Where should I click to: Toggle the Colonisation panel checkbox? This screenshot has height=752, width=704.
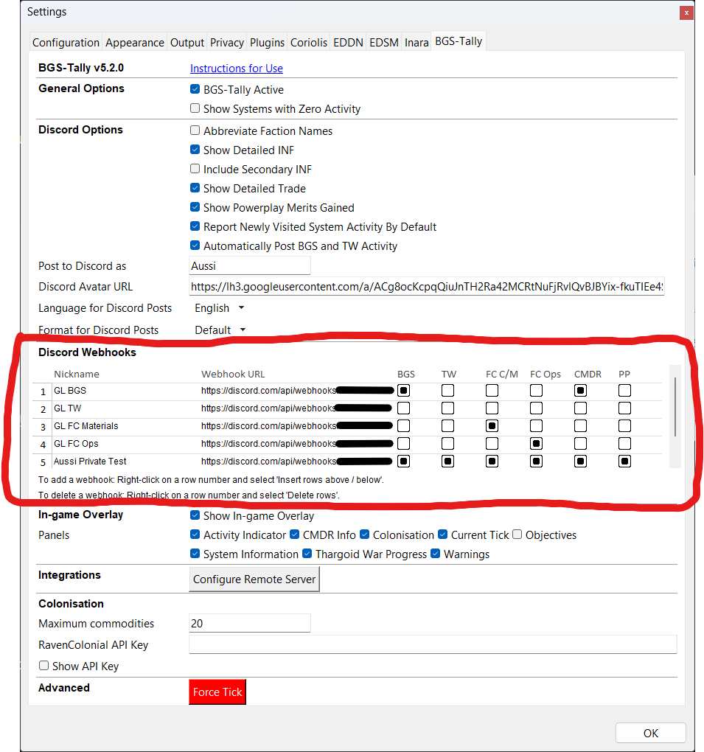pyautogui.click(x=364, y=535)
